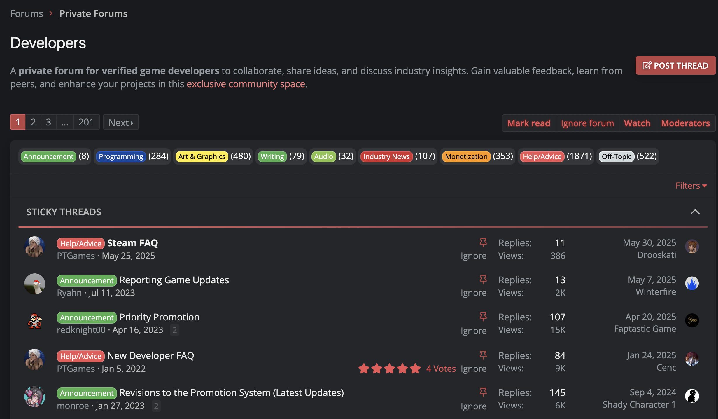The height and width of the screenshot is (419, 718).
Task: Collapse the Sticky Threads section
Action: tap(695, 212)
